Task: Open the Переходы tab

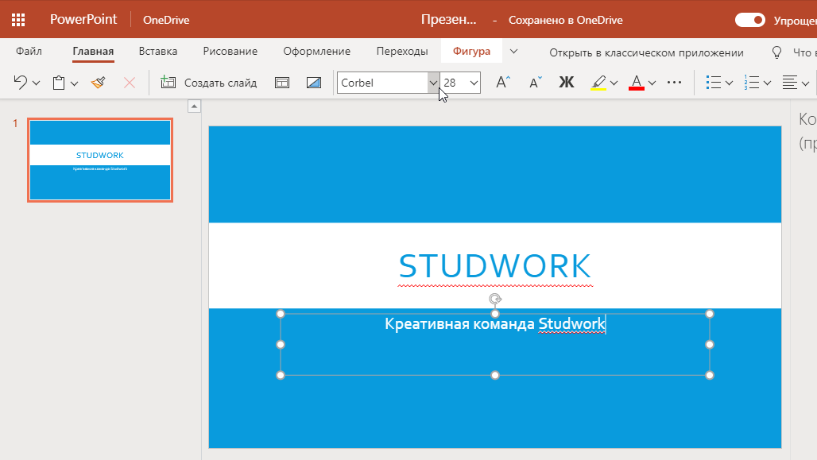Action: (401, 52)
